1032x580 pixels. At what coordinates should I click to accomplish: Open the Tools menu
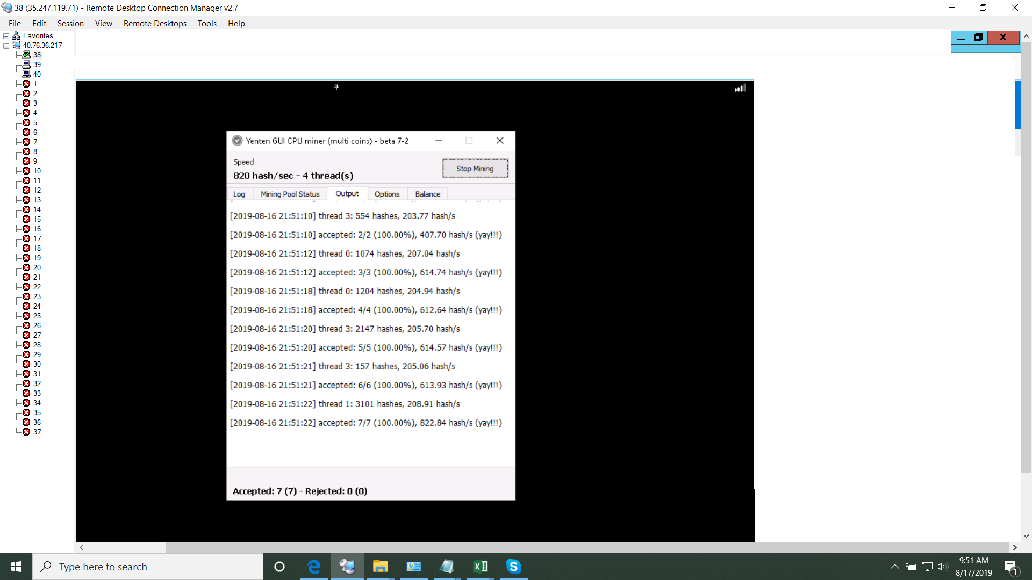coord(207,24)
